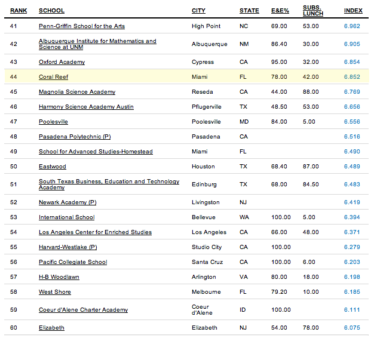Open the H-B Woodlawn link
Viewport: 374px width, 338px height.
coord(59,277)
